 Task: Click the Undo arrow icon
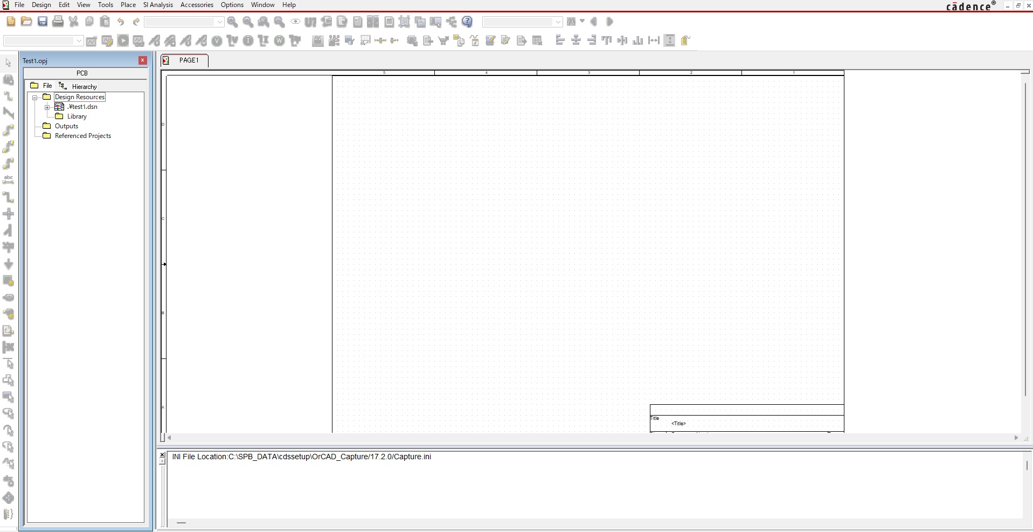(121, 22)
